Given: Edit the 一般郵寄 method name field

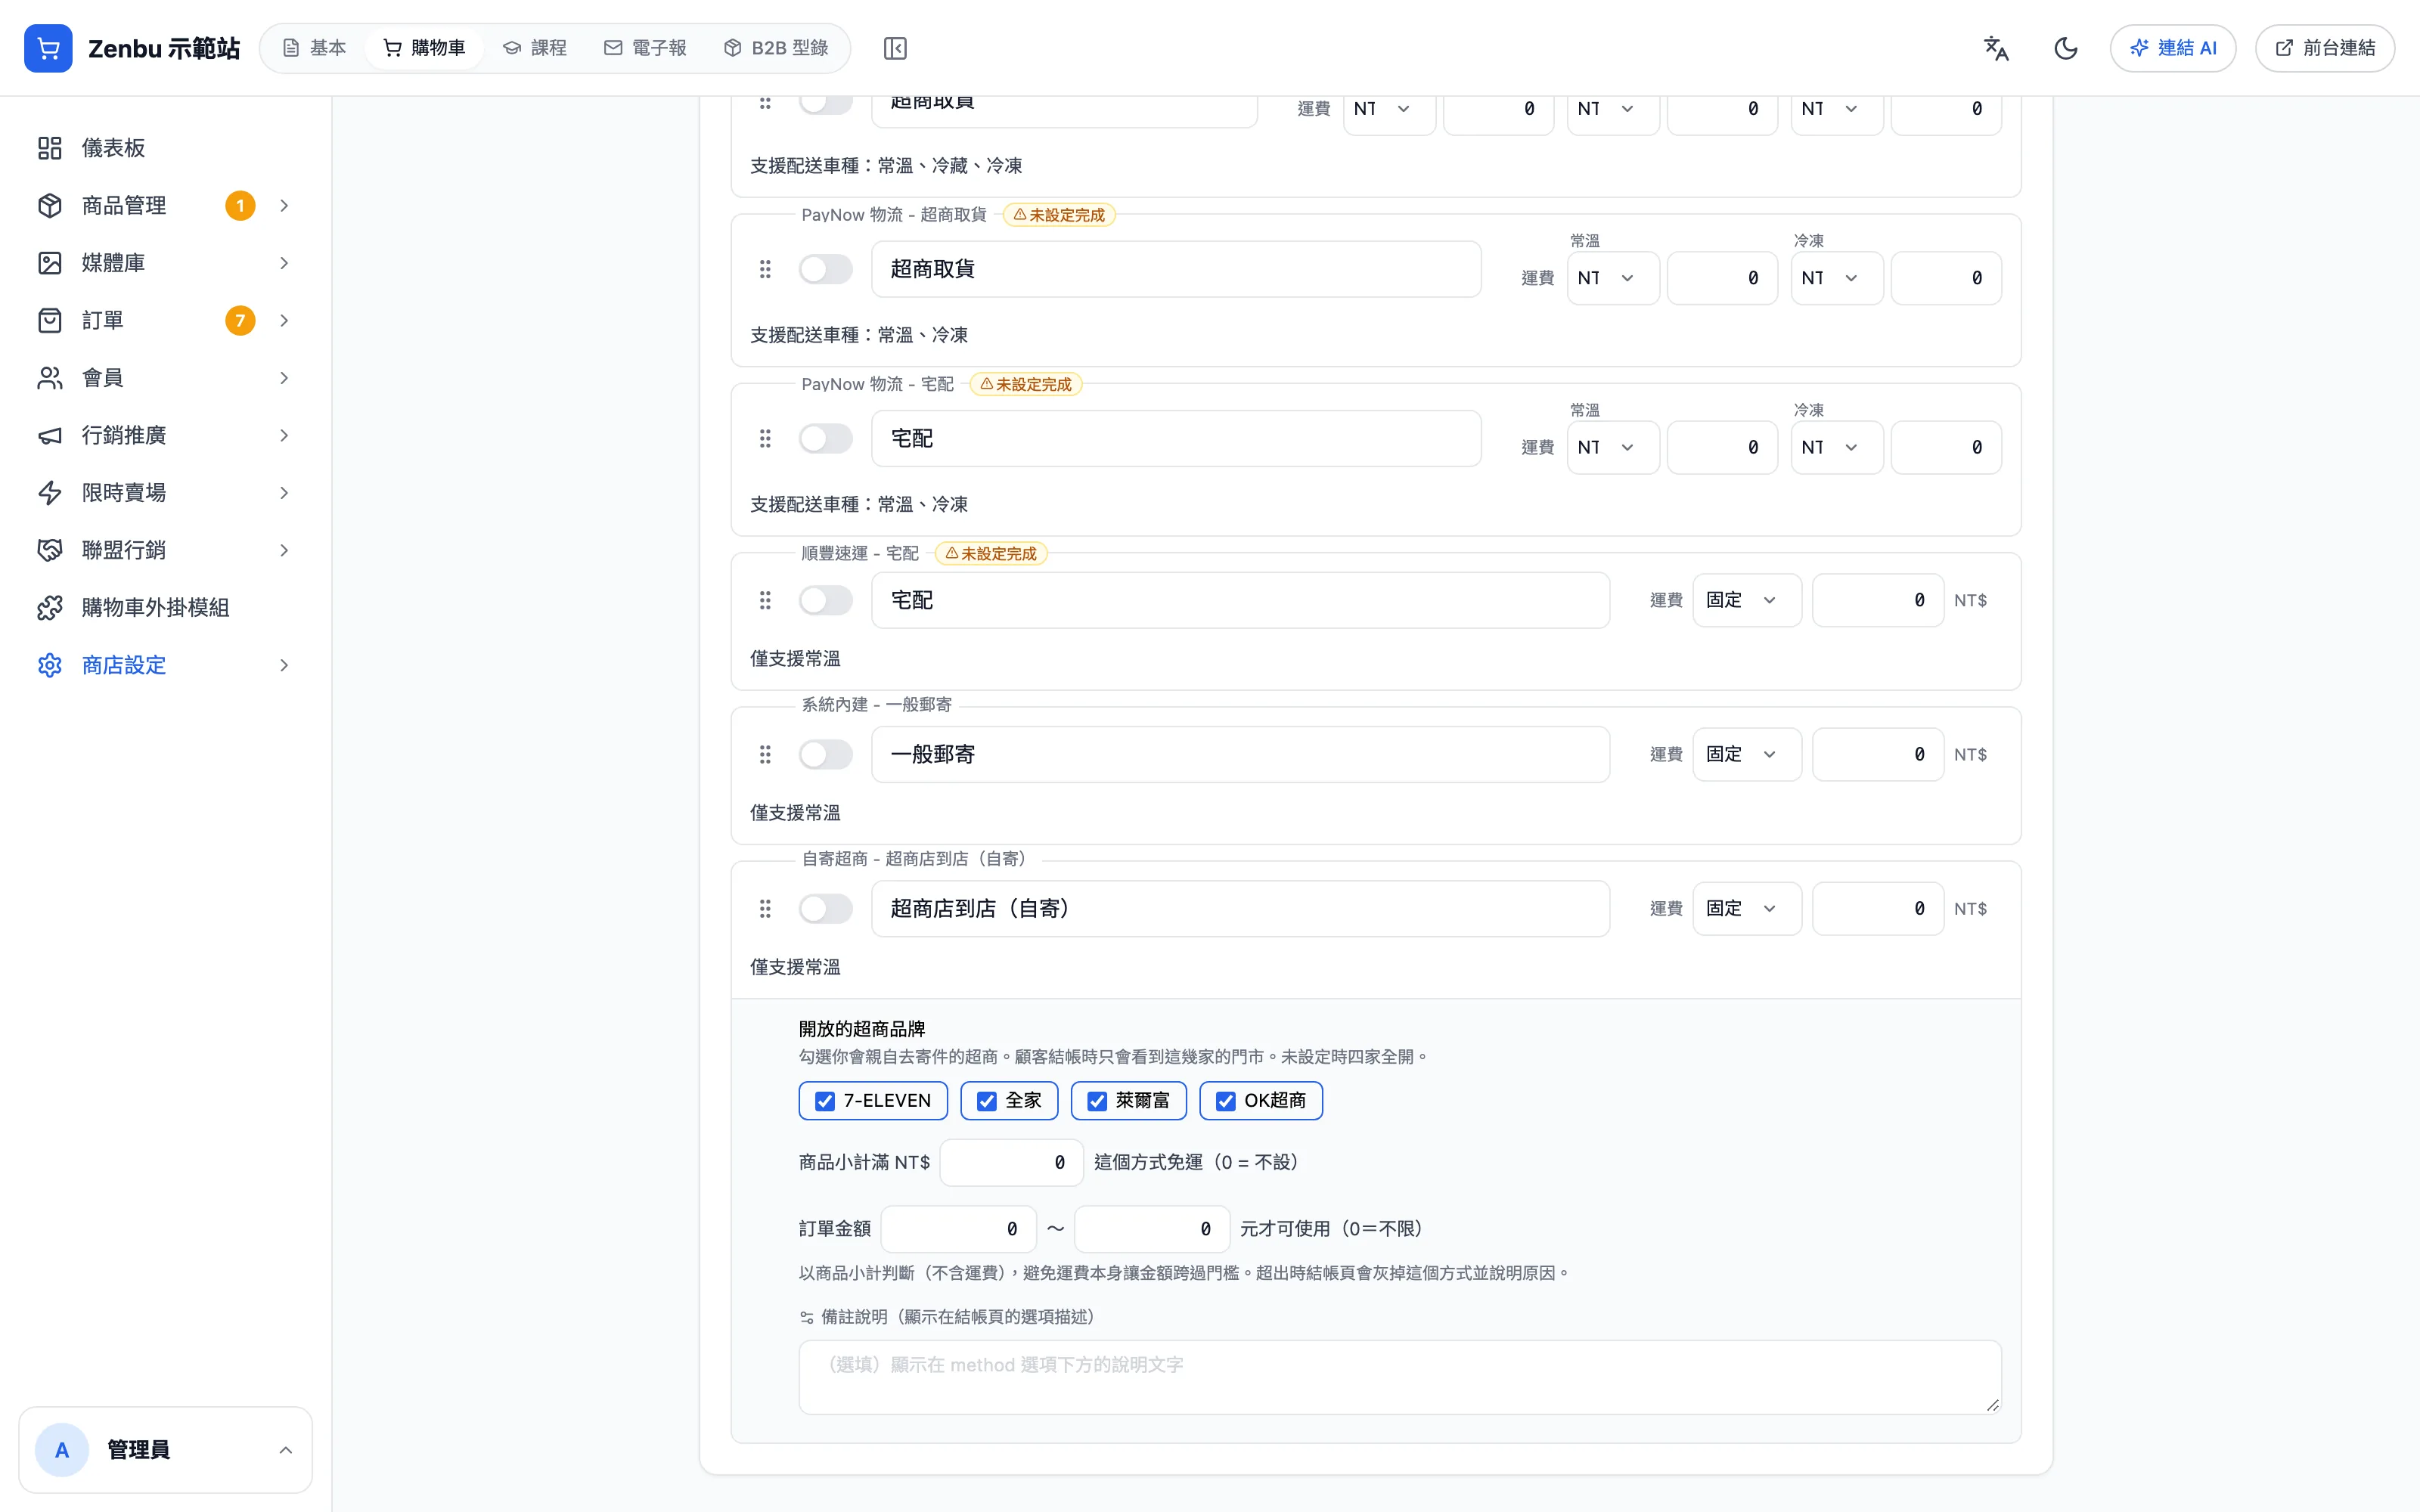Looking at the screenshot, I should [1240, 754].
